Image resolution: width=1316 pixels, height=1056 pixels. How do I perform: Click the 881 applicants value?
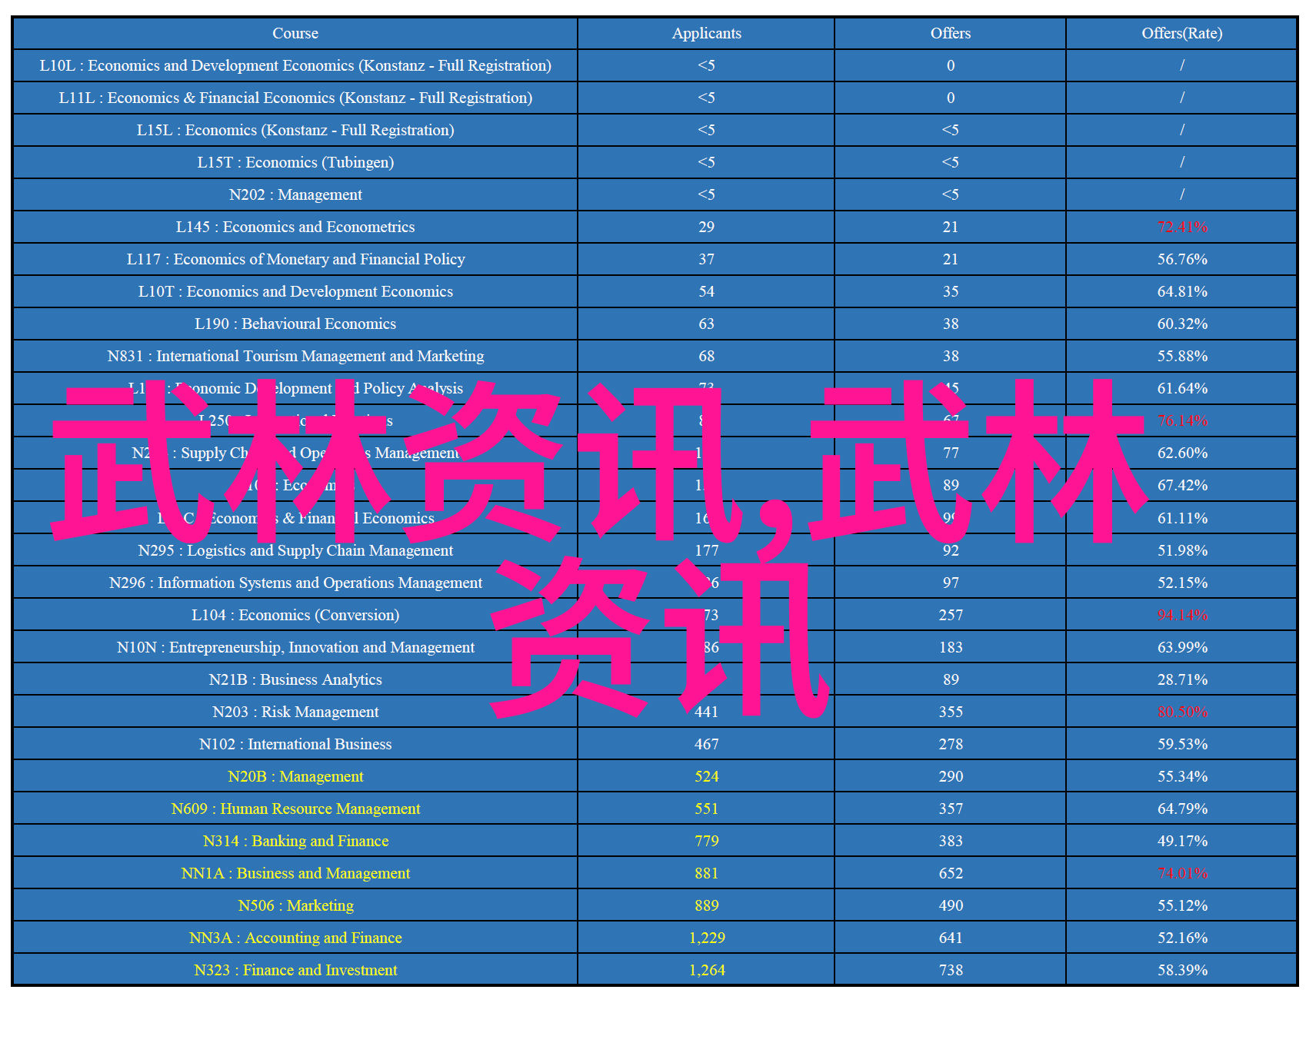pyautogui.click(x=707, y=873)
